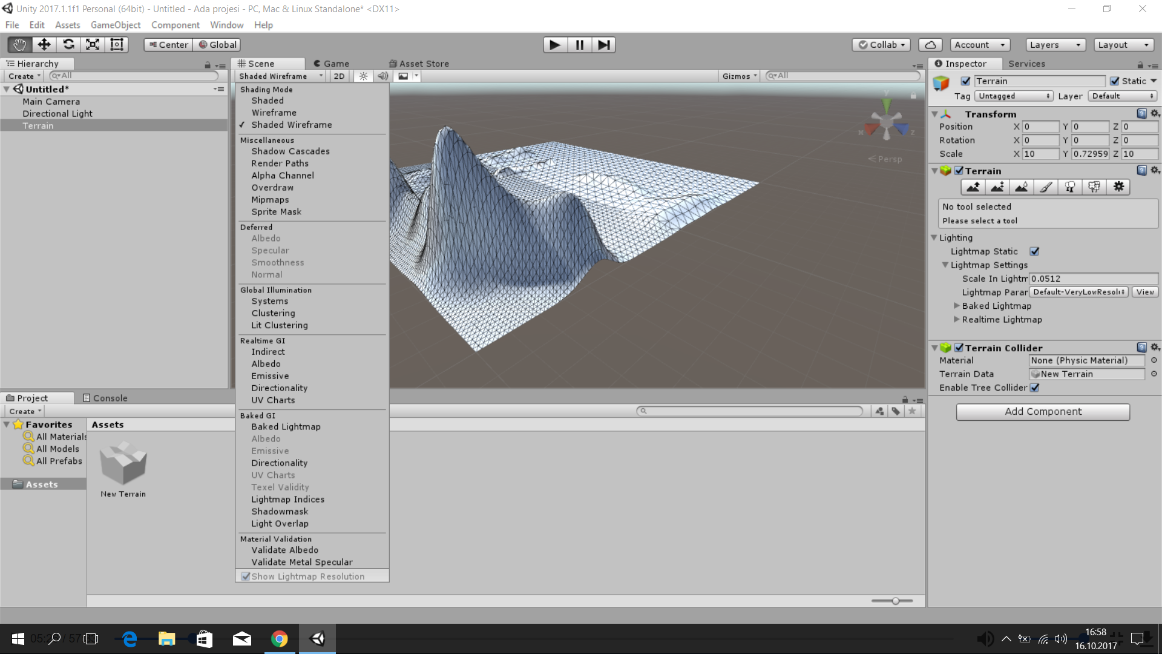The height and width of the screenshot is (654, 1162).
Task: Click the Paint Texture brush tool
Action: 1046,187
